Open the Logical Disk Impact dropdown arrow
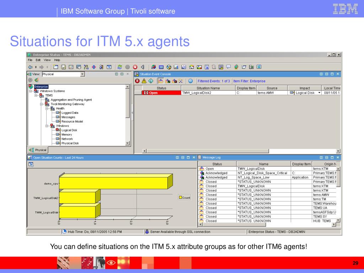The height and width of the screenshot is (273, 364). tap(320, 93)
